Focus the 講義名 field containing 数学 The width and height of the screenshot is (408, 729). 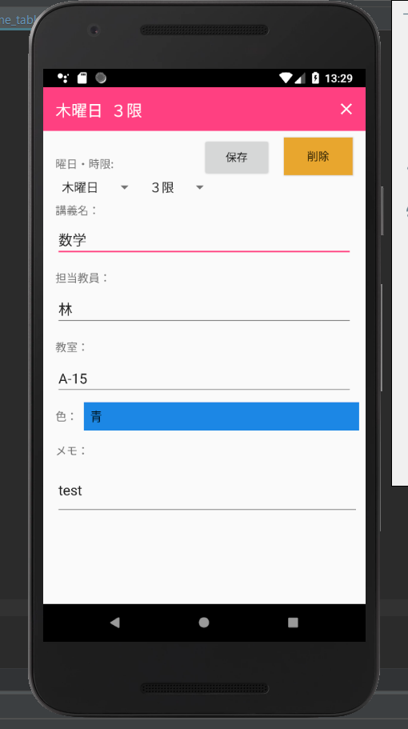204,240
